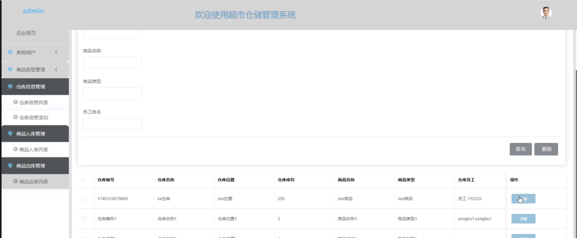Image resolution: width=577 pixels, height=238 pixels.
Task: Click the 仓库库存 column header
Action: tap(286, 180)
